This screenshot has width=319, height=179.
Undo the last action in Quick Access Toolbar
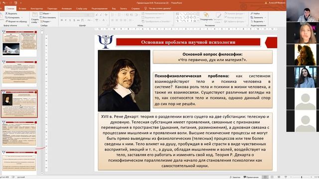pyautogui.click(x=4, y=3)
